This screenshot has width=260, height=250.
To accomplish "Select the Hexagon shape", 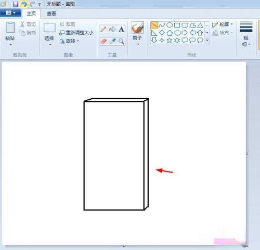I will tap(177, 33).
